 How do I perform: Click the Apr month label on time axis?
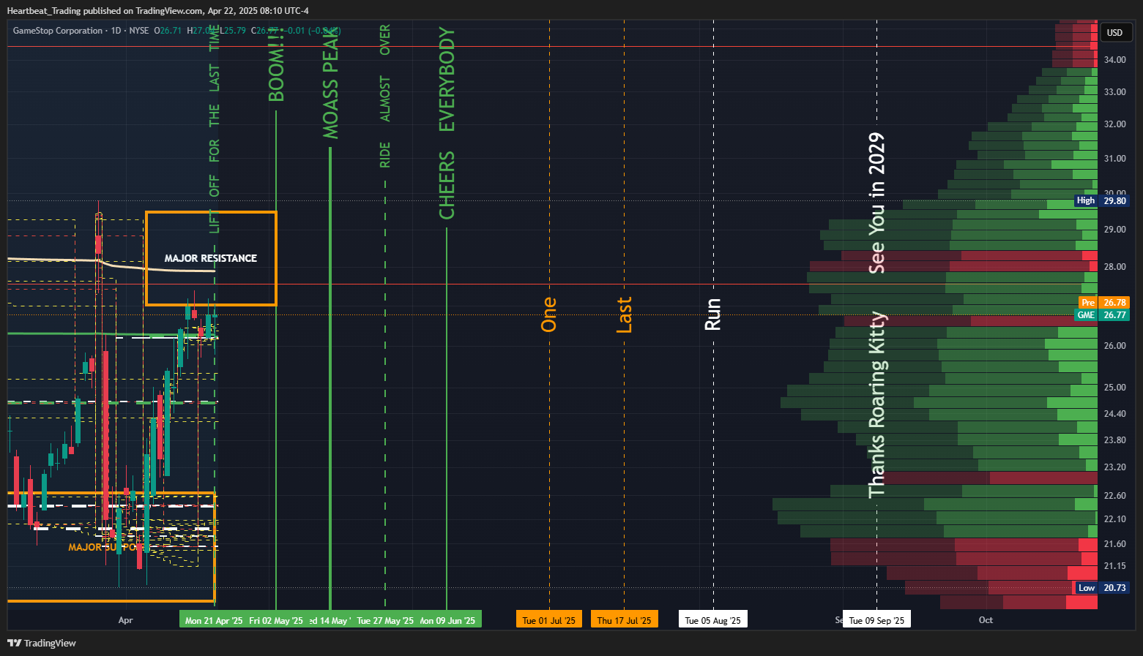click(x=126, y=620)
